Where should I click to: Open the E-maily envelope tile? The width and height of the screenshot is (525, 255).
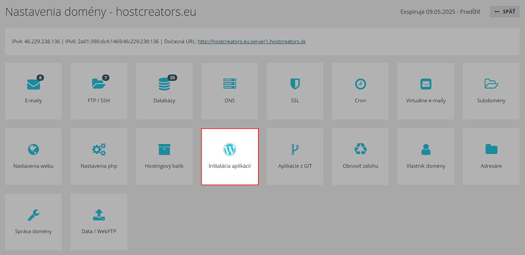tap(33, 91)
